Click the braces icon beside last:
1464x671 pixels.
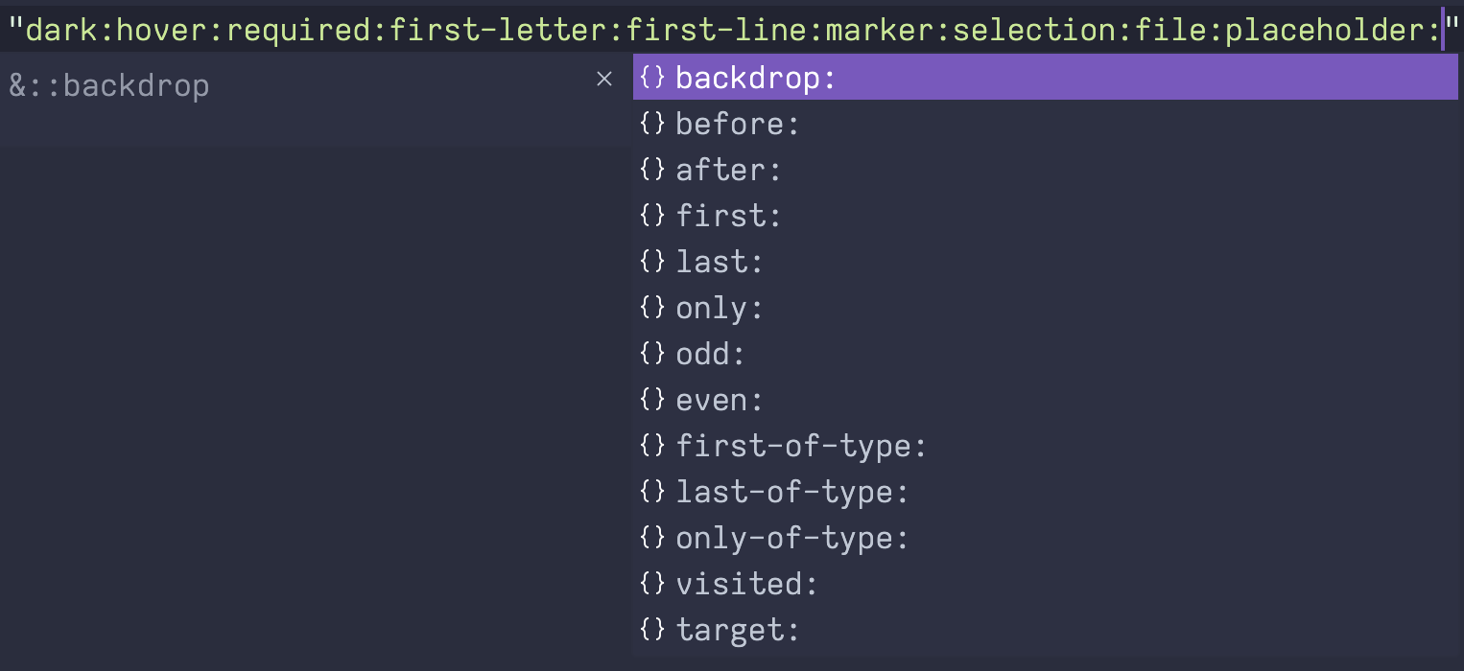652,262
